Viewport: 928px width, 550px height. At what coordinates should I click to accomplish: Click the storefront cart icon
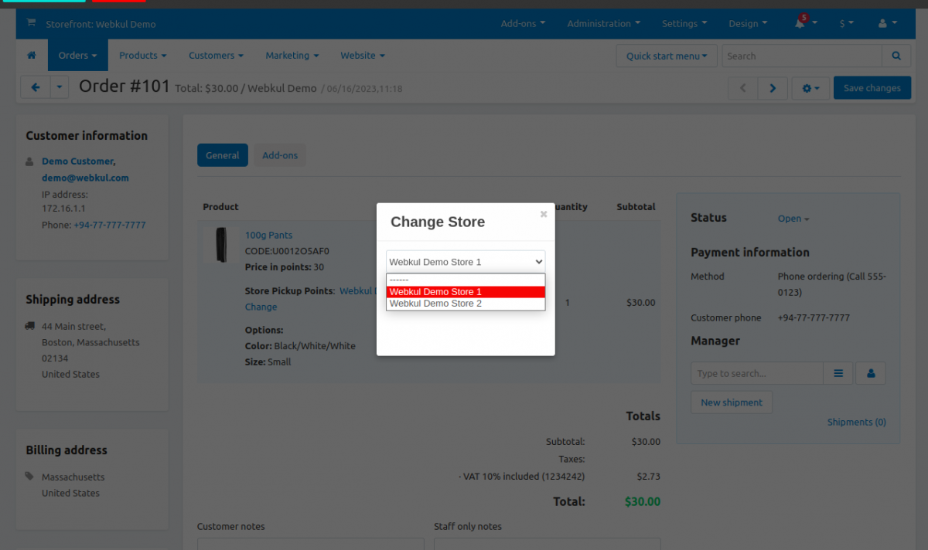(31, 23)
